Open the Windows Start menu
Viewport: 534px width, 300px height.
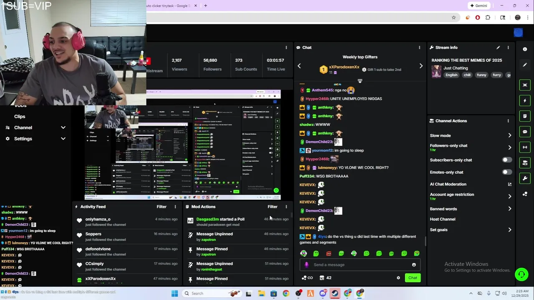175,293
